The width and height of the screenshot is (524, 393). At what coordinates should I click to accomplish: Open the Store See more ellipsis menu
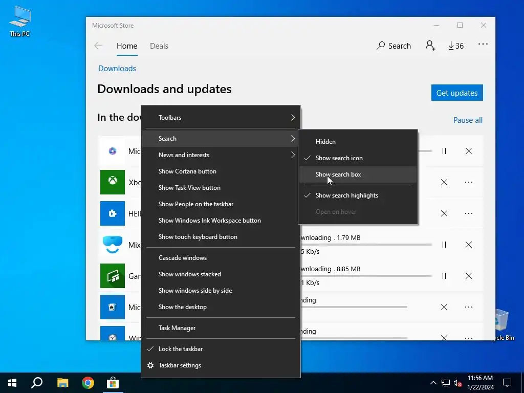483,44
